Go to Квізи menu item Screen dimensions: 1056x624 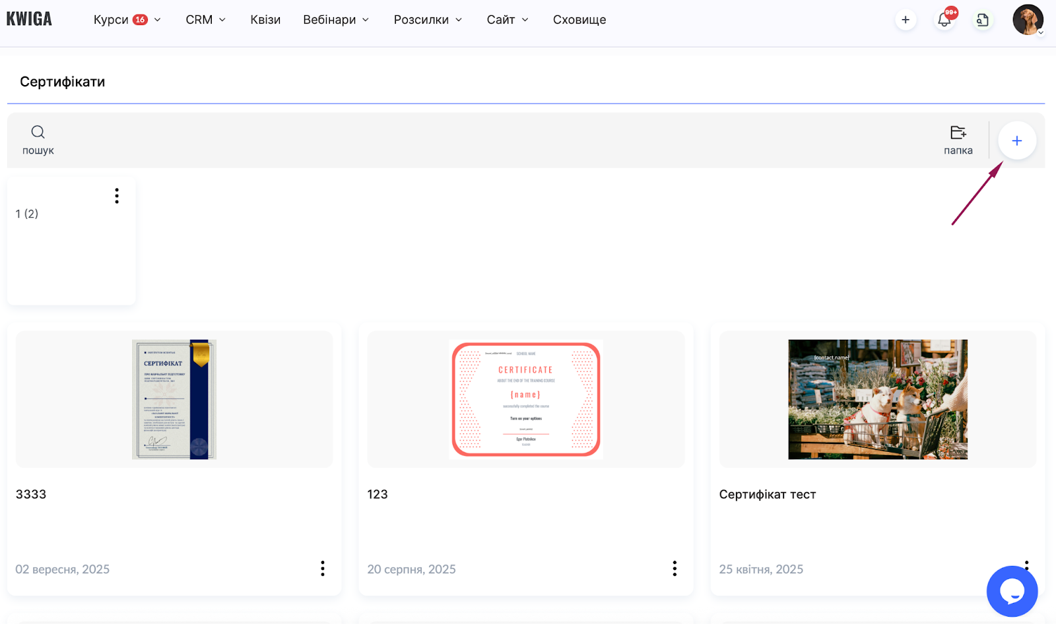click(x=265, y=20)
